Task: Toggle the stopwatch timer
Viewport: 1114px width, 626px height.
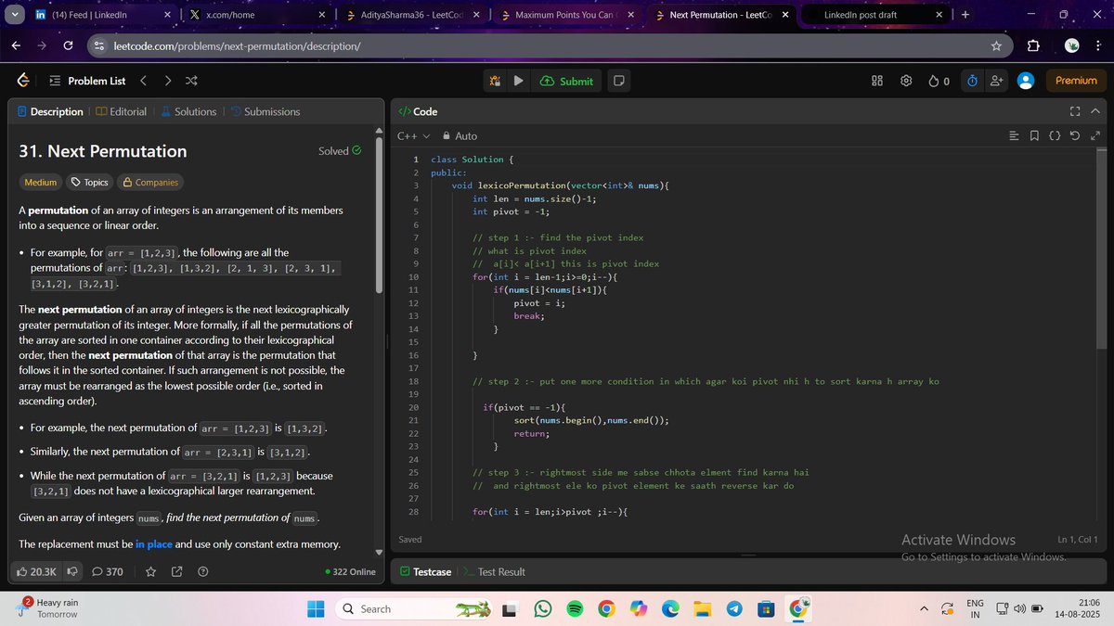Action: (x=972, y=81)
